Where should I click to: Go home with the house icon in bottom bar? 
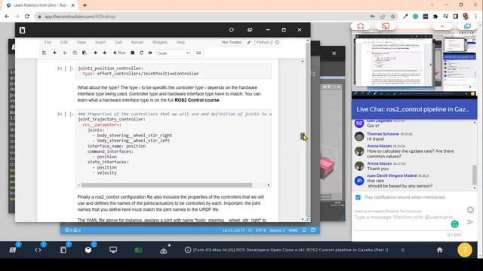pos(439,250)
